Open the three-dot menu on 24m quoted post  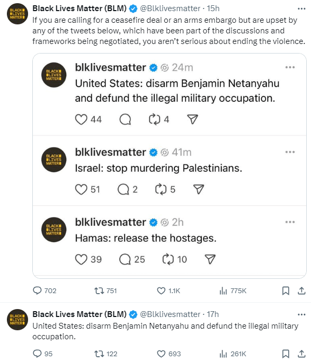(290, 67)
